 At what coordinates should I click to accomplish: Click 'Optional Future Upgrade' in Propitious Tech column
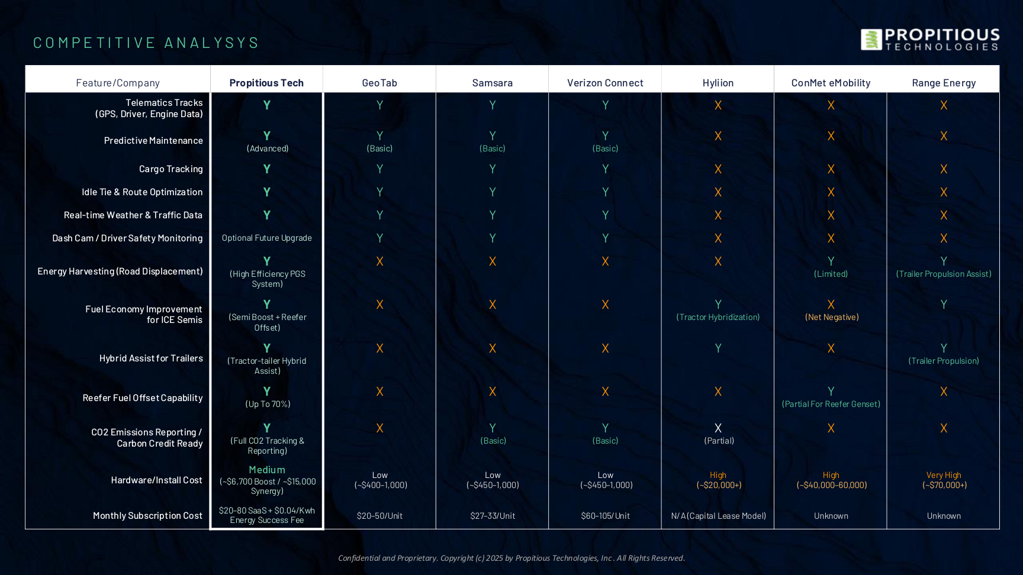point(267,238)
